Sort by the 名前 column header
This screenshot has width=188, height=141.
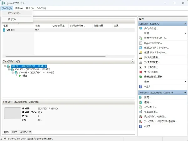18,26
